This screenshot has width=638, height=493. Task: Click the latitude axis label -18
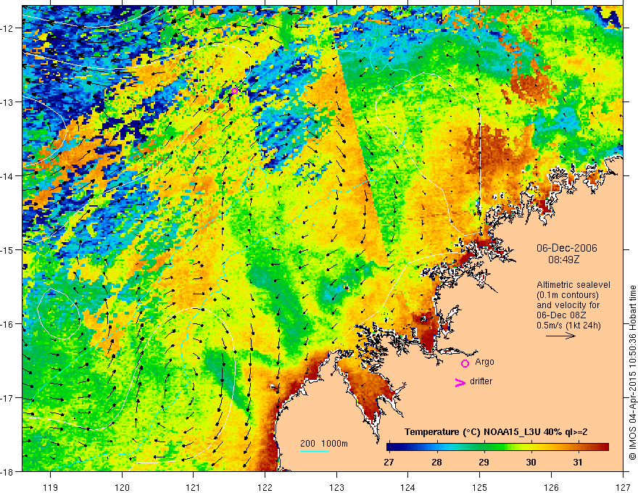(x=9, y=471)
